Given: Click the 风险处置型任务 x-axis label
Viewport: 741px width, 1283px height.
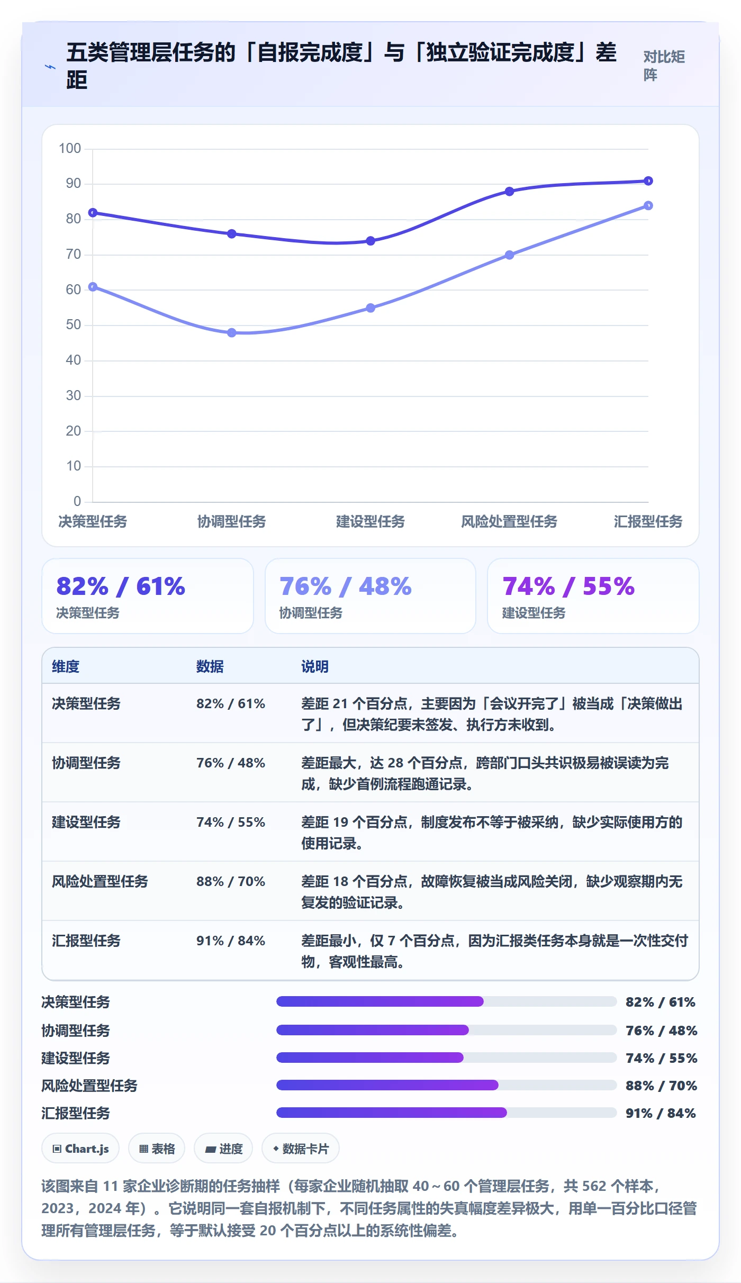Looking at the screenshot, I should pos(509,521).
